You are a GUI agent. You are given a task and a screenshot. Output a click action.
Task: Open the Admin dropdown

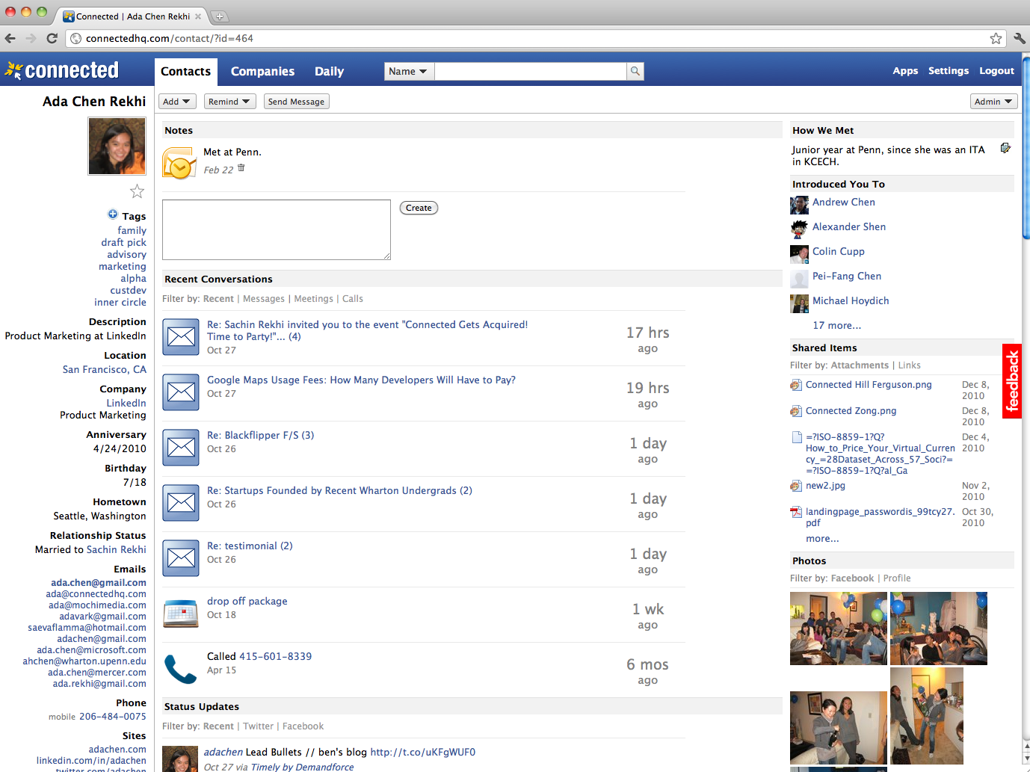[x=993, y=102]
